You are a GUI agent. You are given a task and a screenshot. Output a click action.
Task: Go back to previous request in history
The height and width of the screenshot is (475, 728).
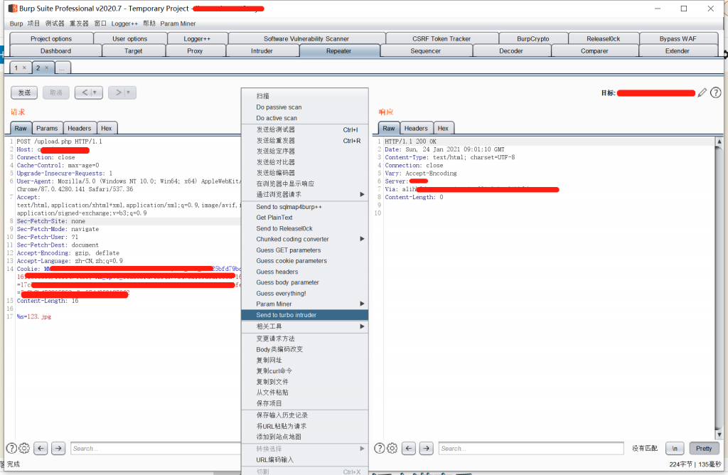coord(84,92)
